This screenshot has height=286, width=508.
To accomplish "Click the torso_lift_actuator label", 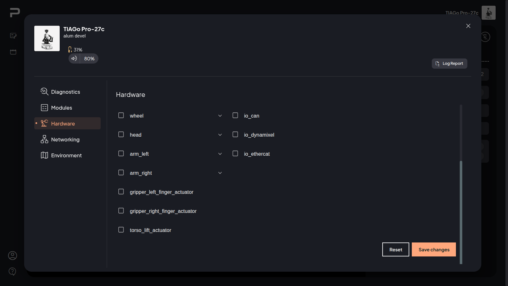I will coord(150,230).
